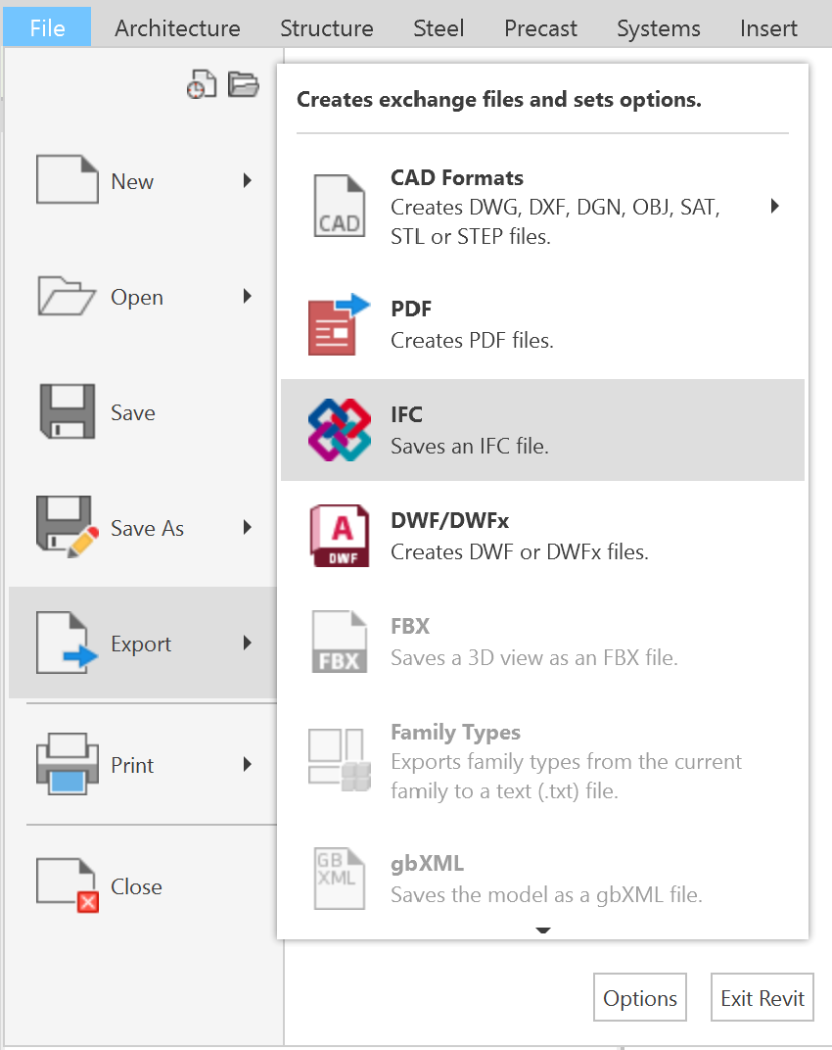Screen dimensions: 832x1050
Task: Open the File tab
Action: coord(47,26)
